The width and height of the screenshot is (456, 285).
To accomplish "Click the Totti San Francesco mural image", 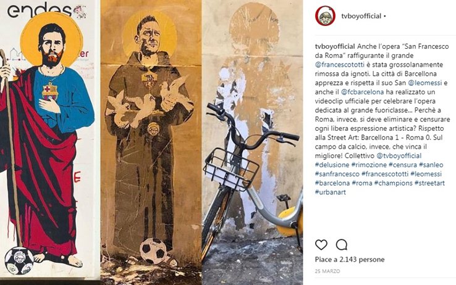I will pyautogui.click(x=151, y=142).
